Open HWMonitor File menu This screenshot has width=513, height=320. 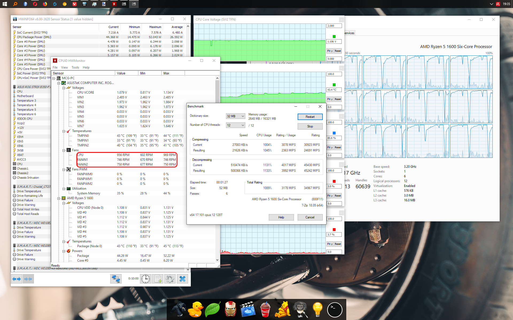pyautogui.click(x=55, y=67)
